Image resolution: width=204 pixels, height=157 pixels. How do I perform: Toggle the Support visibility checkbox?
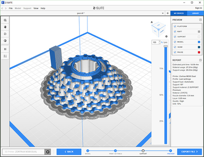coord(175,37)
